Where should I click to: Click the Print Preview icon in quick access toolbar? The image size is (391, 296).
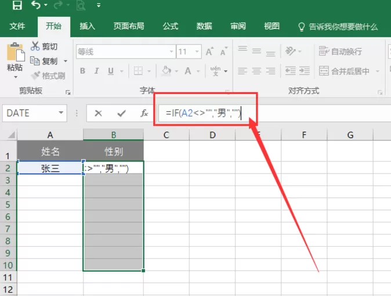point(81,5)
